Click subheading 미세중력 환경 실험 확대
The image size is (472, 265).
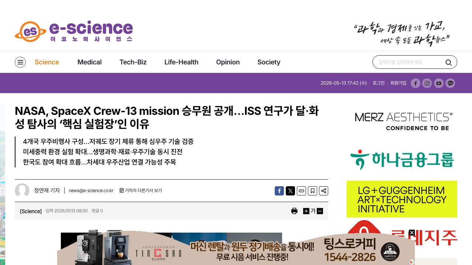[103, 152]
